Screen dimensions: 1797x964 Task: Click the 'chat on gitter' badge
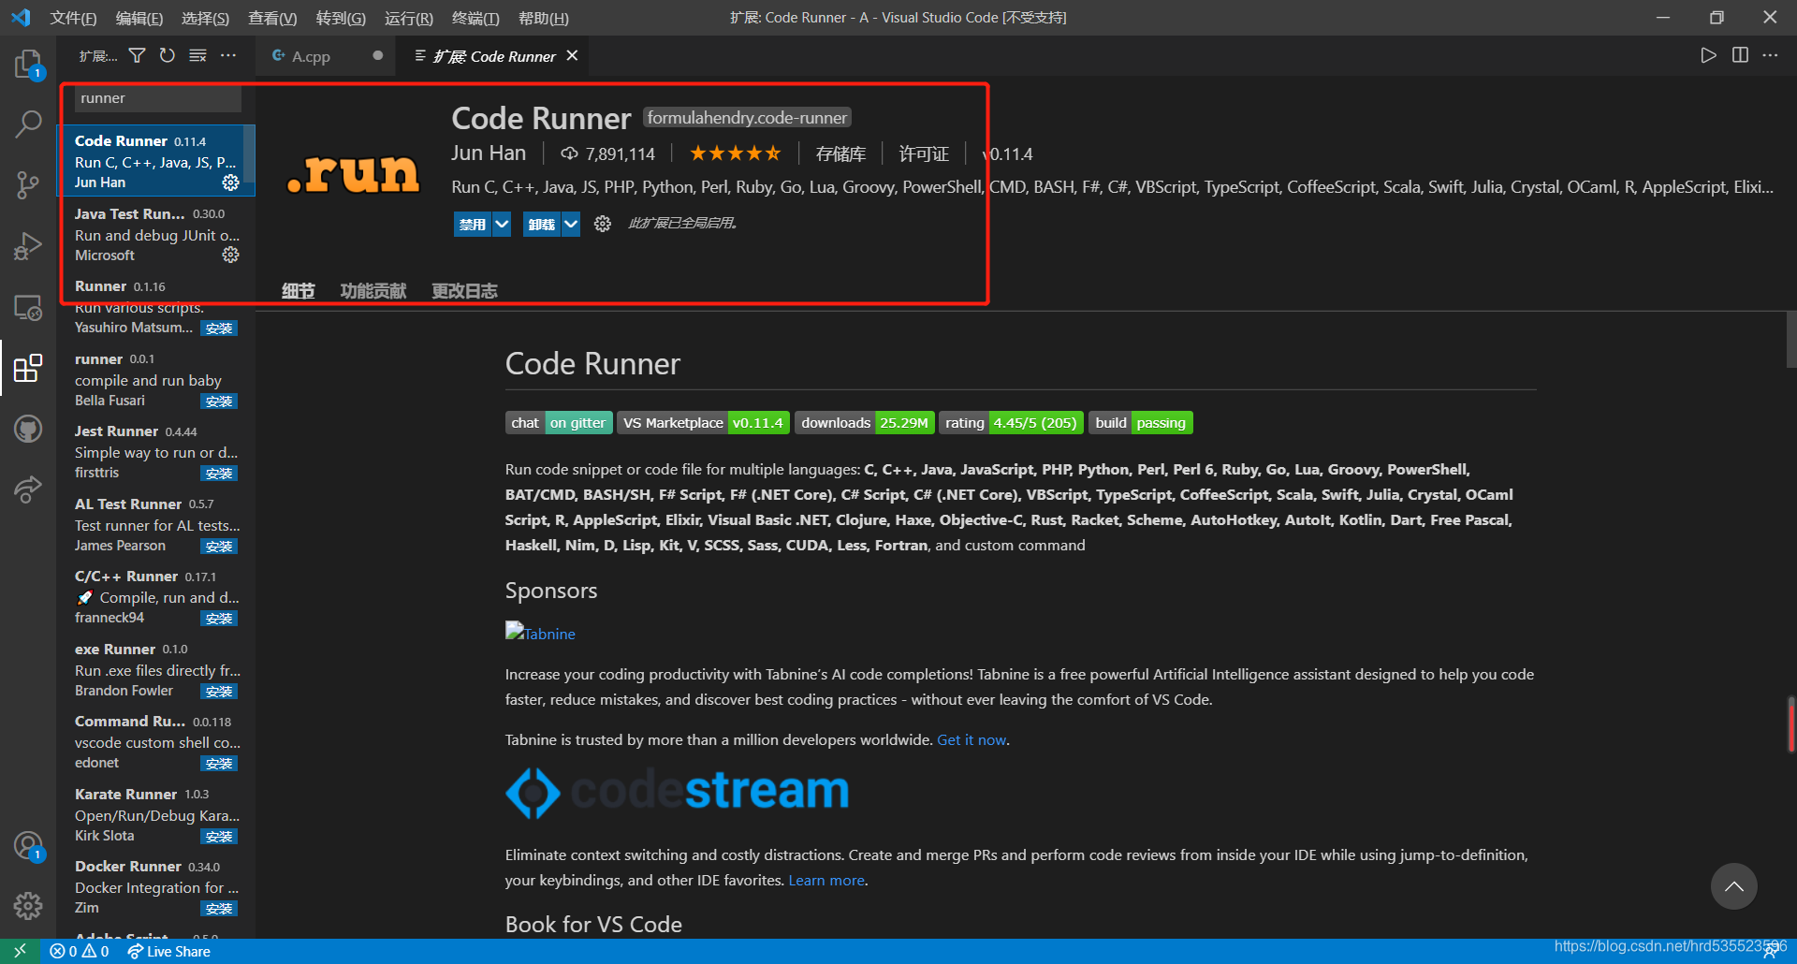[559, 423]
